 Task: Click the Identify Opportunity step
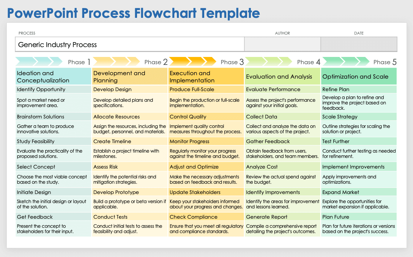(x=41, y=90)
